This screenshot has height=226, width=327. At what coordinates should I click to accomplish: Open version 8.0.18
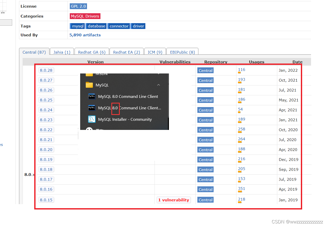pyautogui.click(x=46, y=170)
